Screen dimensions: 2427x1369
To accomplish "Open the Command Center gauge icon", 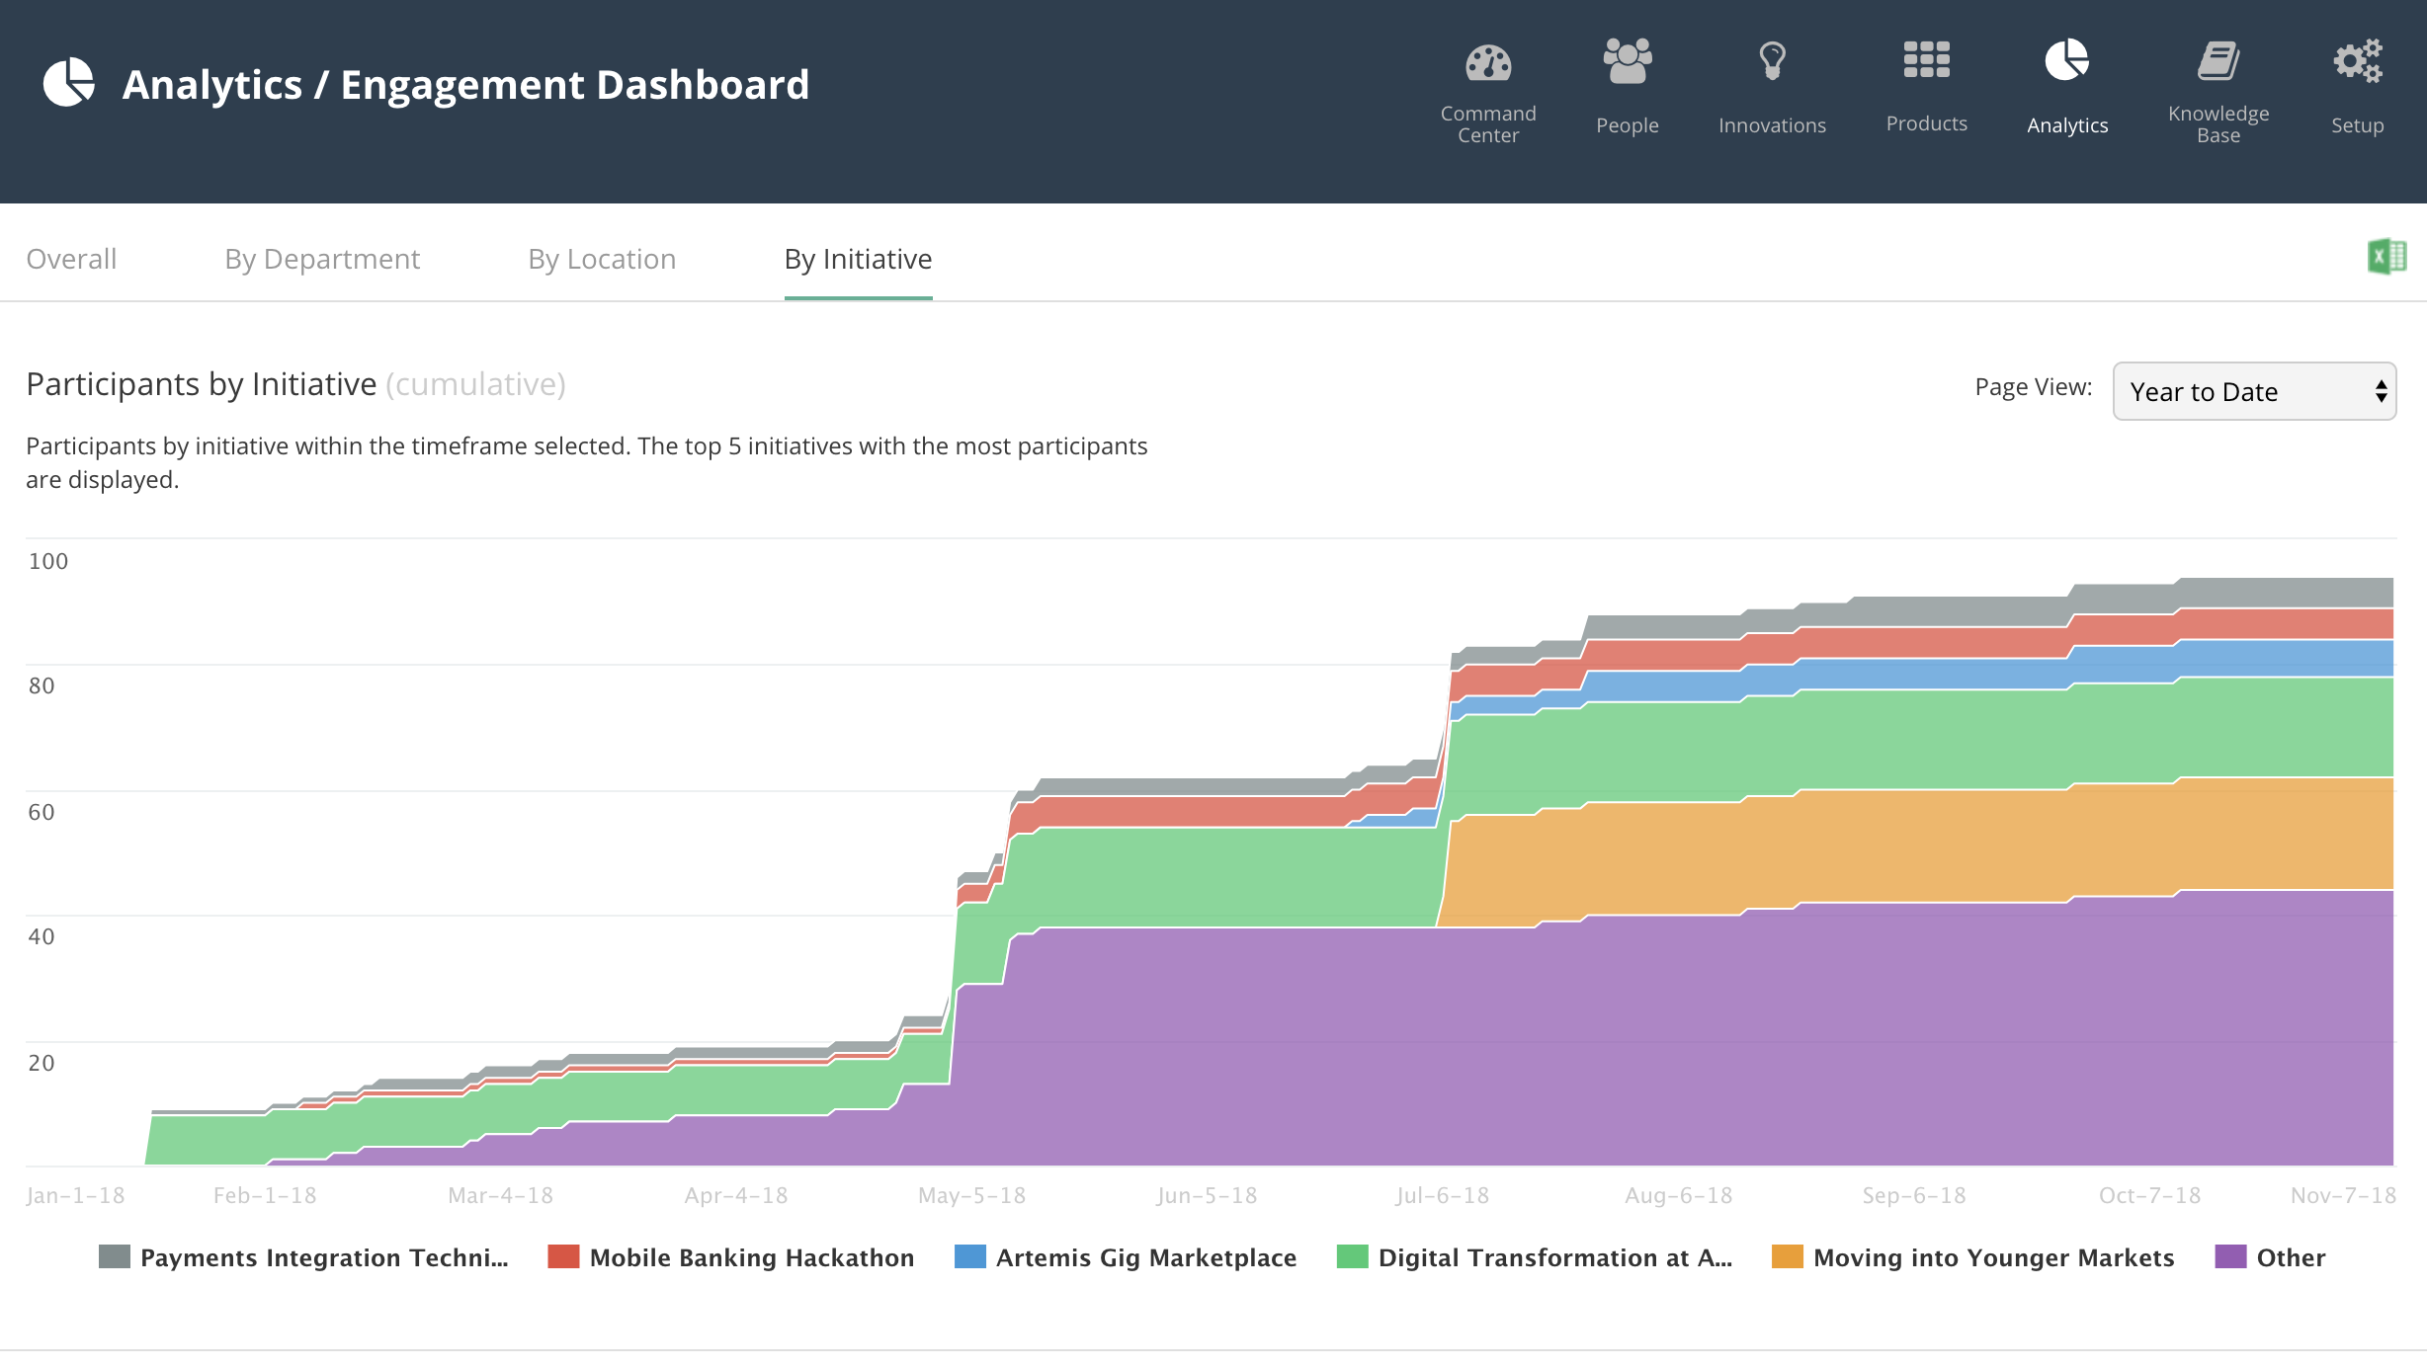I will [1488, 63].
